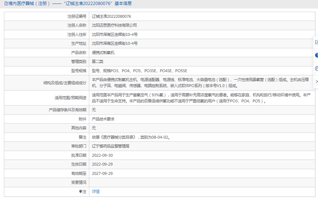The width and height of the screenshot is (318, 199).
Task: Select product name 便携式制氧机
Action: (x=103, y=53)
